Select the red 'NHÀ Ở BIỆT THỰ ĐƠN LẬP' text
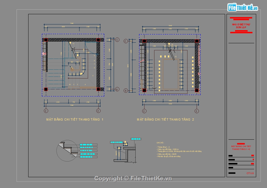The image size is (267, 188). pyautogui.click(x=241, y=26)
